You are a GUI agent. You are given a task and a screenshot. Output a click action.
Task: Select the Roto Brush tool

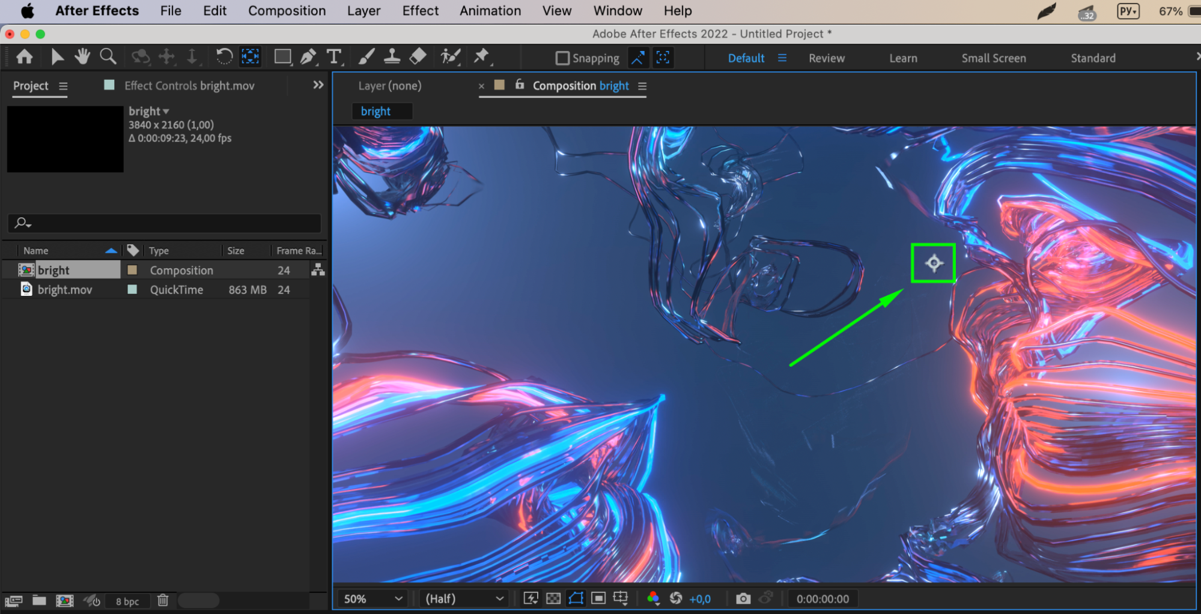pyautogui.click(x=450, y=57)
